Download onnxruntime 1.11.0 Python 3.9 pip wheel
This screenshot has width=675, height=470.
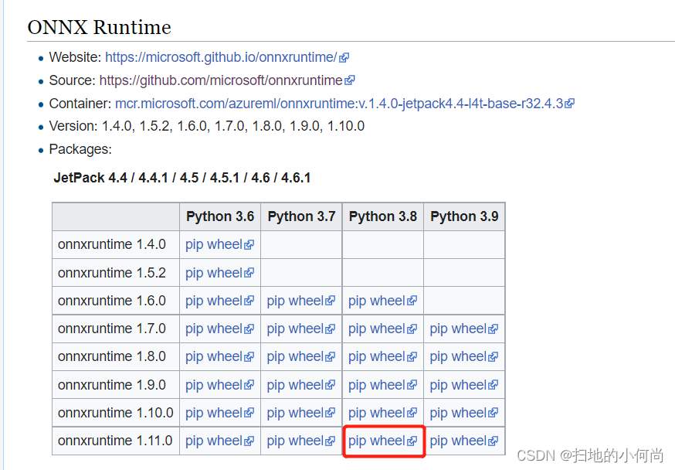pyautogui.click(x=463, y=441)
